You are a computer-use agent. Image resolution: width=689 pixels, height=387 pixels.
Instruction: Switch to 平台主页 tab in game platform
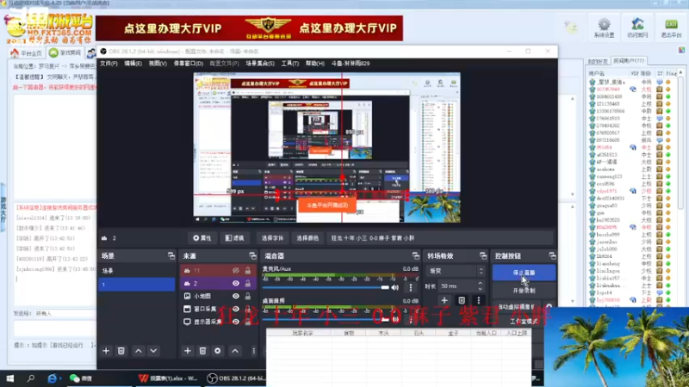click(x=27, y=53)
